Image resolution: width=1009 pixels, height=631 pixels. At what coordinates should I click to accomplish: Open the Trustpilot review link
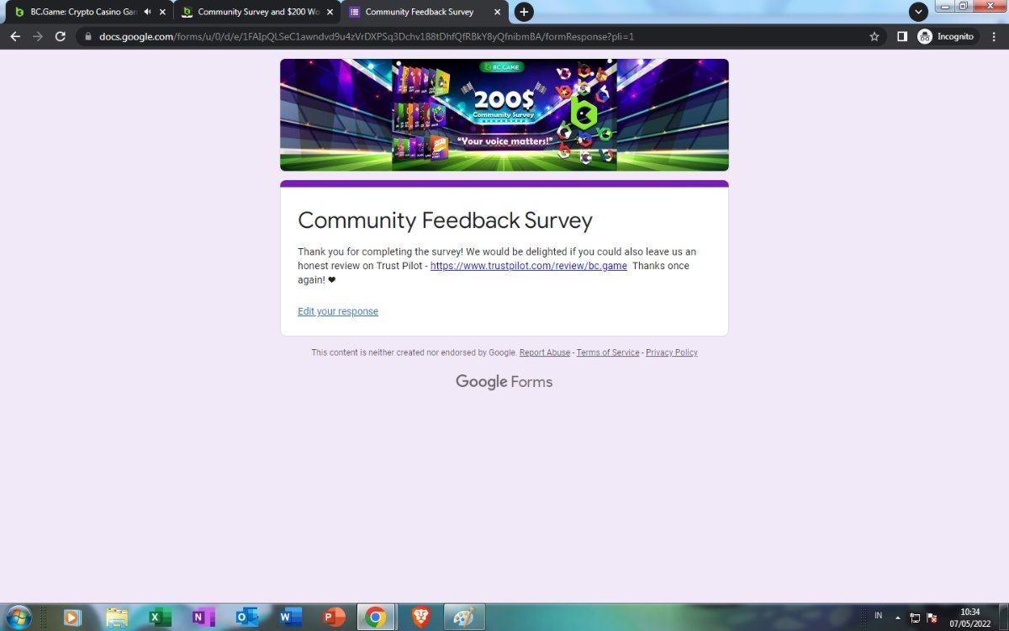528,266
